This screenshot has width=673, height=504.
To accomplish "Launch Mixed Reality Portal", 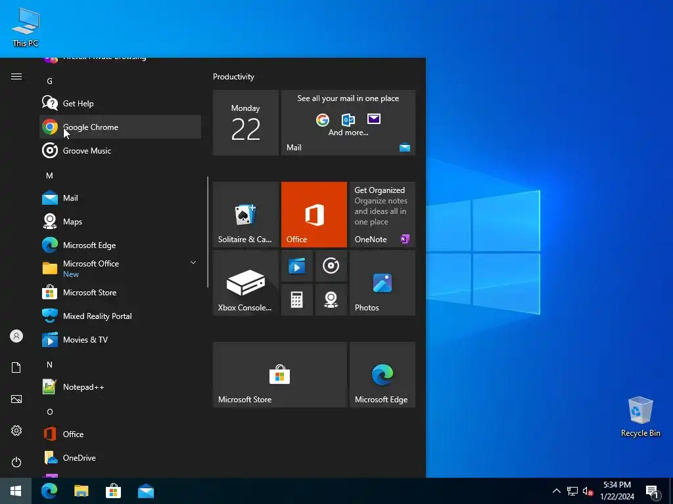I will [120, 316].
